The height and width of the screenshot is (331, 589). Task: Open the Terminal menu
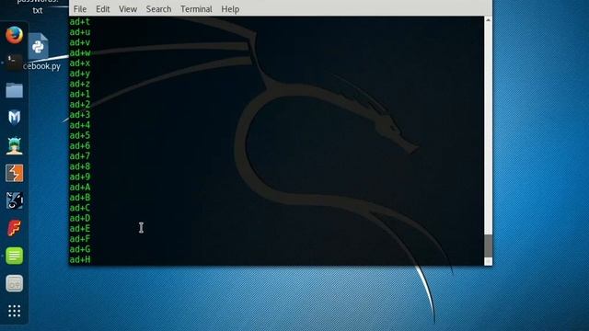[x=196, y=9]
